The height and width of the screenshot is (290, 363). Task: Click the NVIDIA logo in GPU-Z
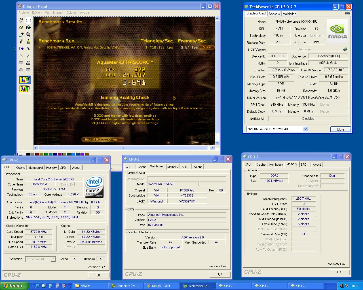[x=337, y=32]
